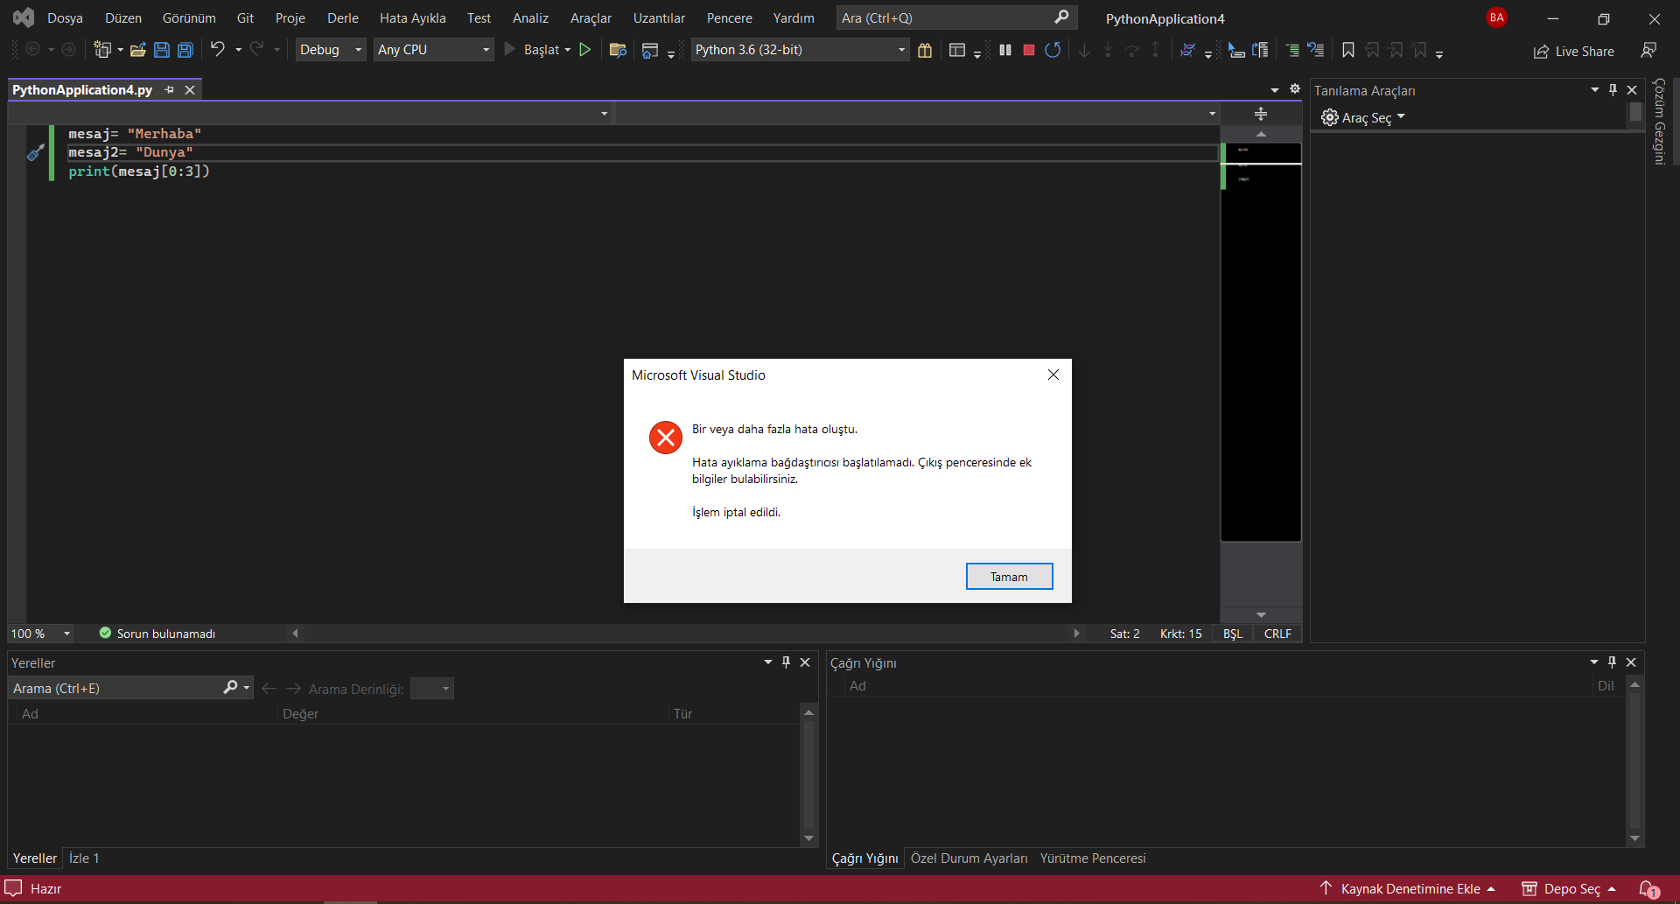Click the editor horizontal scrollbar left arrow
The image size is (1680, 904).
tap(295, 634)
